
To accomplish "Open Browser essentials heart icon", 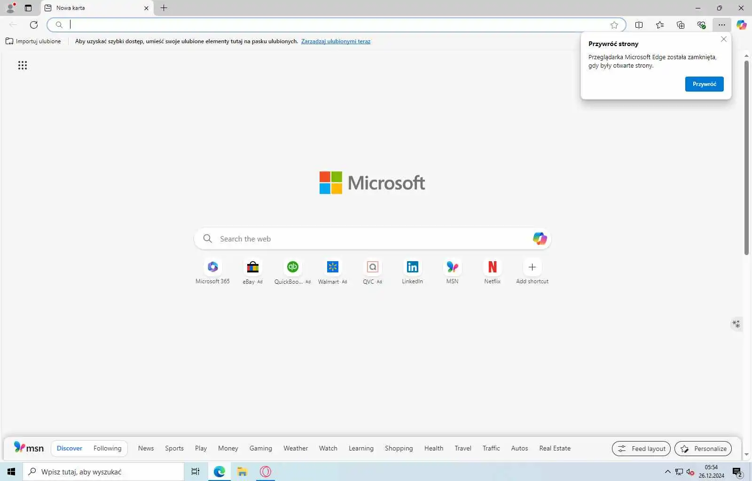I will coord(701,25).
